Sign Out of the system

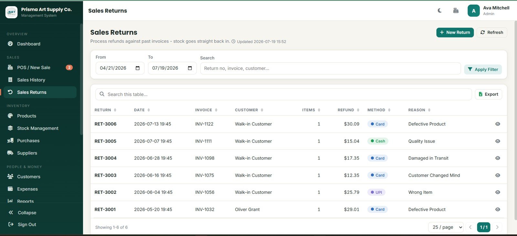click(x=23, y=224)
